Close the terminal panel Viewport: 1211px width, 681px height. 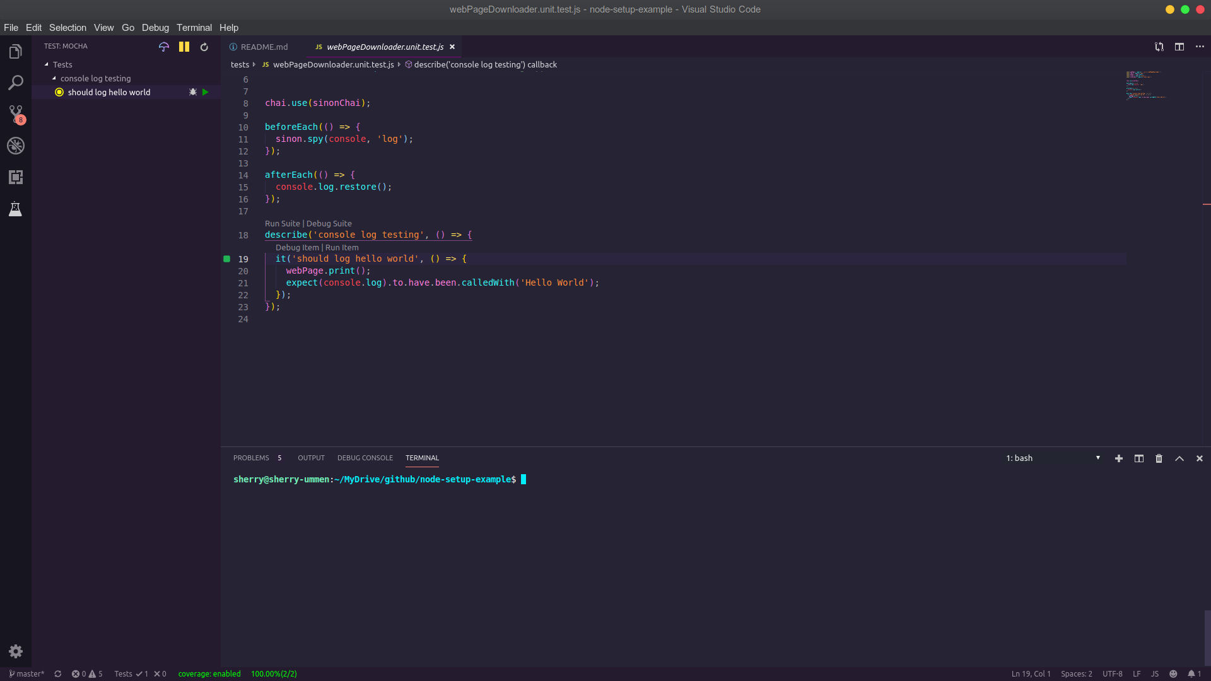[1200, 458]
